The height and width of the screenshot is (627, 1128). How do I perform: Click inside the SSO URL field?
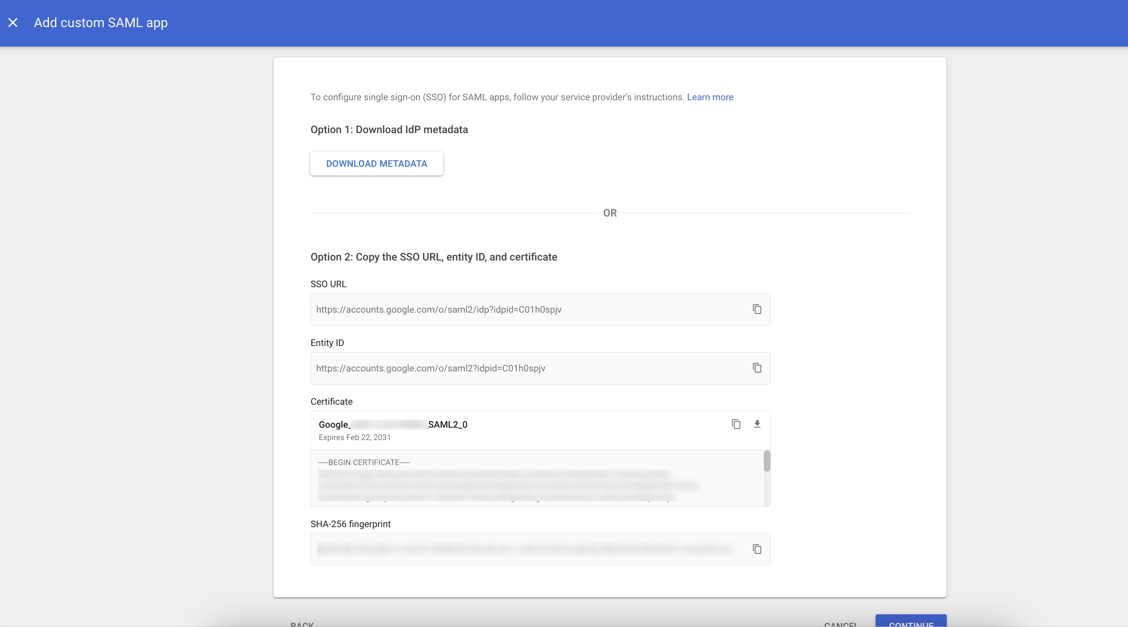point(525,309)
